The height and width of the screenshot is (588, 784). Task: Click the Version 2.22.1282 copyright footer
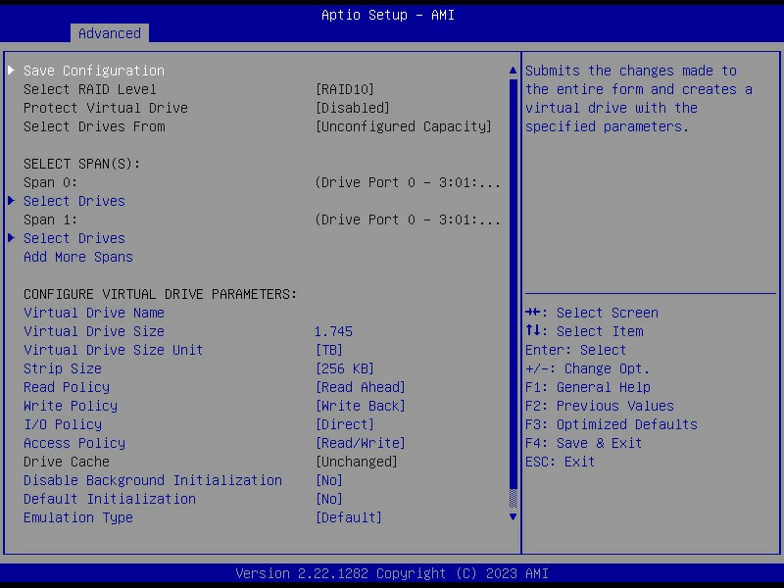pos(392,573)
